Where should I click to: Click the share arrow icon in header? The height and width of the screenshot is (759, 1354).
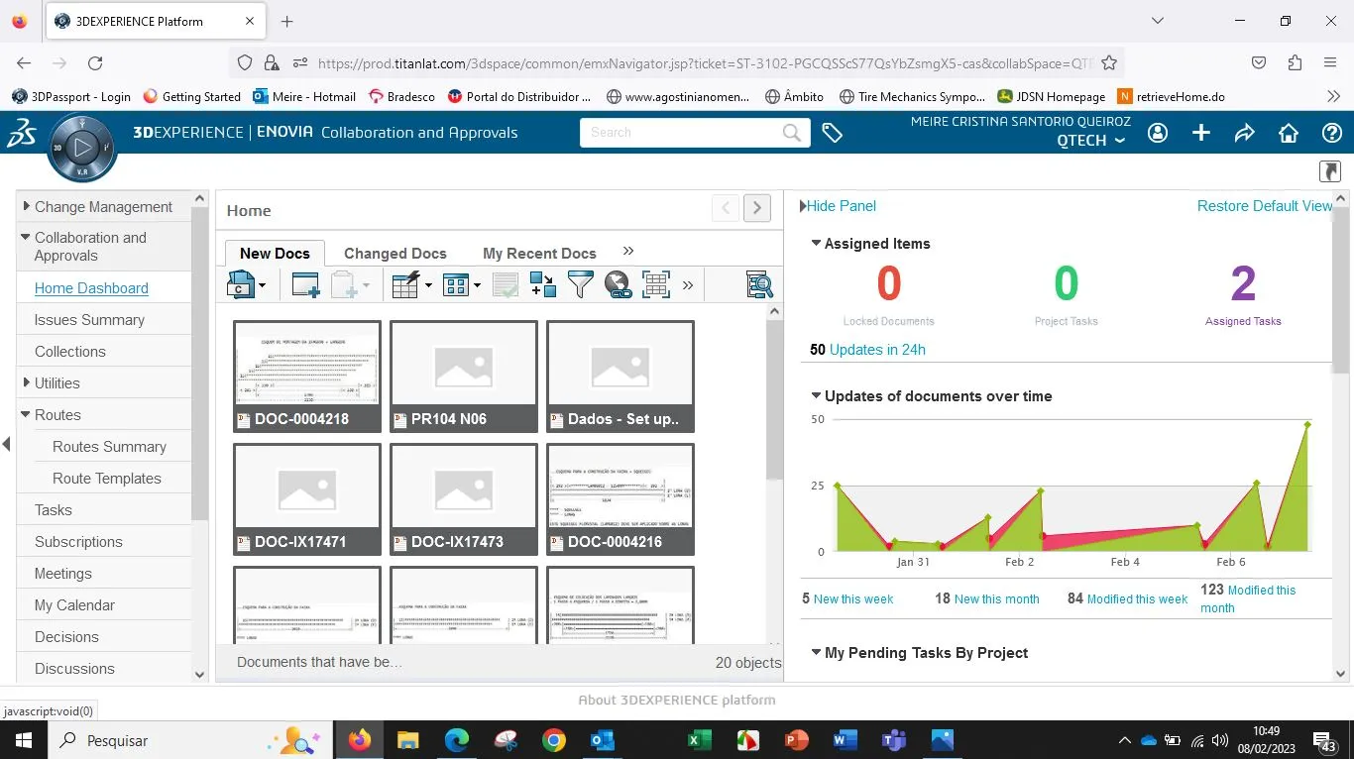click(1244, 133)
